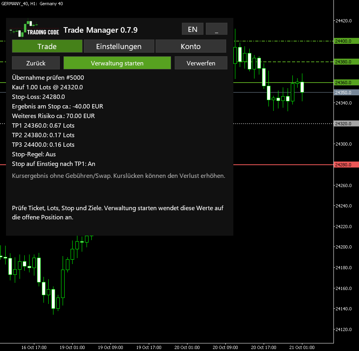This screenshot has width=359, height=351.
Task: Select the red 24280.0 stop-loss price label
Action: click(x=346, y=165)
